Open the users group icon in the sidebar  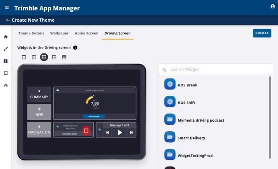(6, 85)
